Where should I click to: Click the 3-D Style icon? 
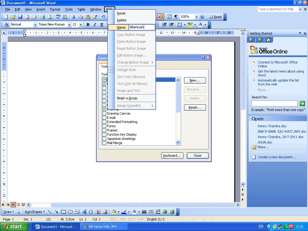pyautogui.click(x=172, y=212)
